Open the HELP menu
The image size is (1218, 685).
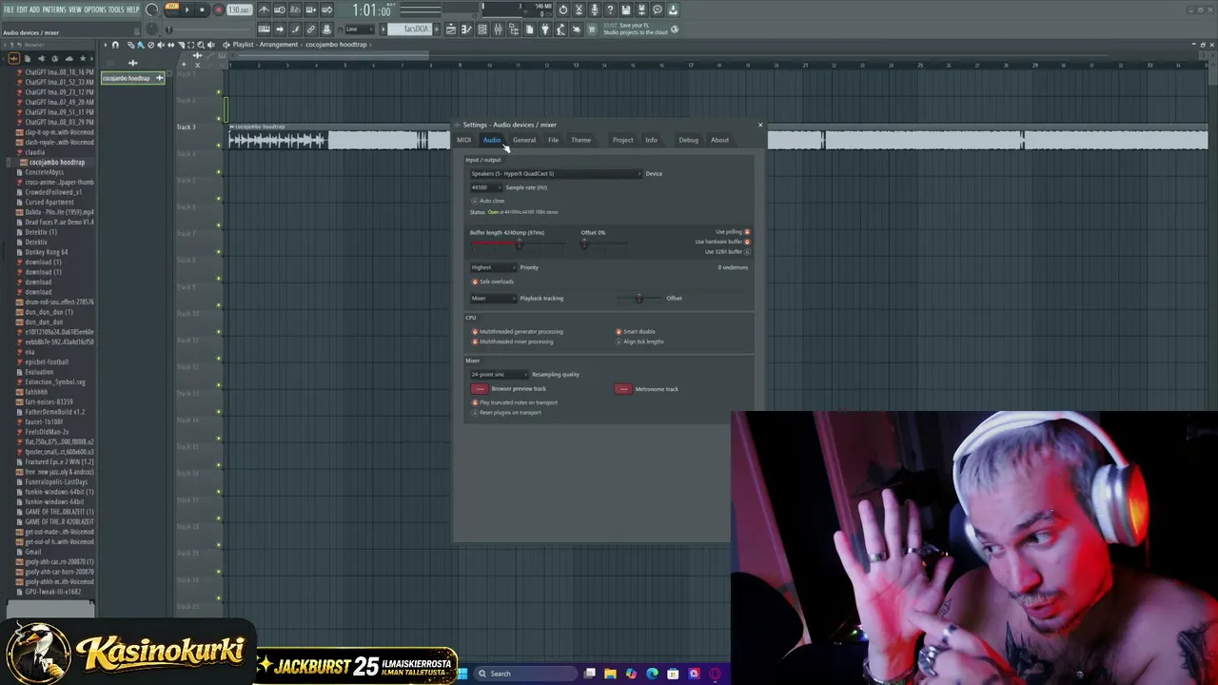pos(133,10)
